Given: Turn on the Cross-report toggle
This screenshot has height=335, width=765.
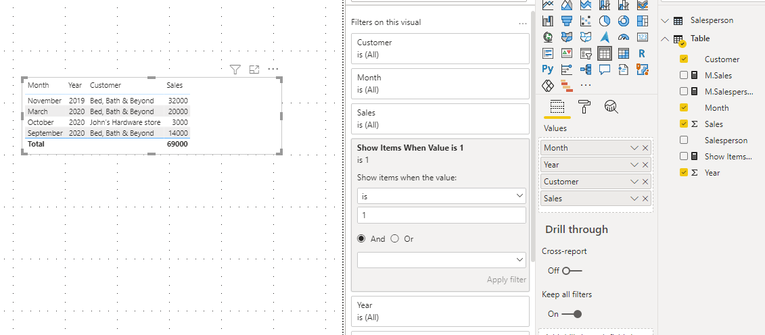Looking at the screenshot, I should tap(572, 271).
